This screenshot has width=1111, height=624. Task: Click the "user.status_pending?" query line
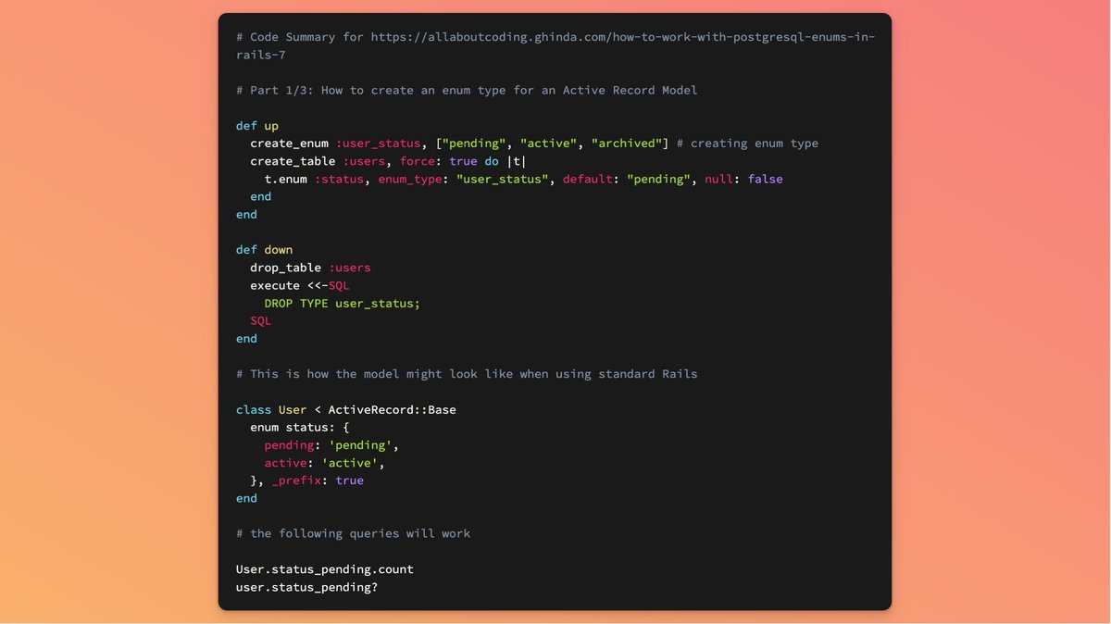tap(307, 587)
